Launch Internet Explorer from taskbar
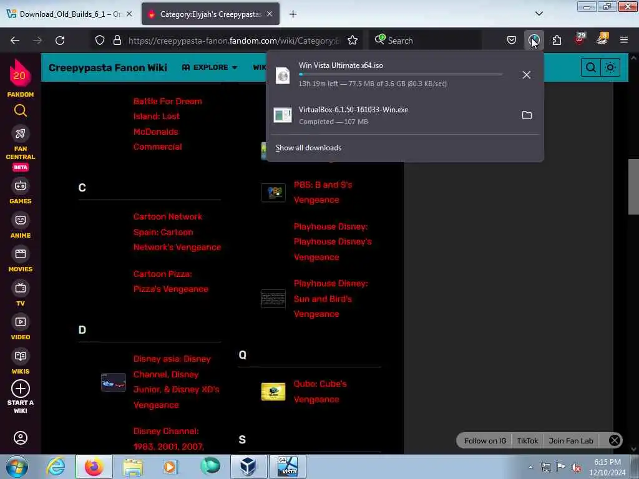Image resolution: width=639 pixels, height=479 pixels. 56,467
